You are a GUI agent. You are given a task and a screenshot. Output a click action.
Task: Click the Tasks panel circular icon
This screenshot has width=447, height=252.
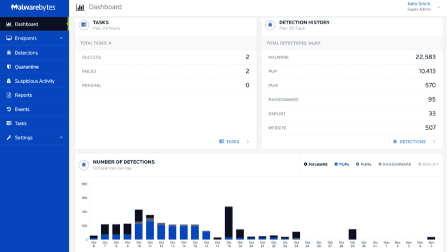tap(84, 25)
